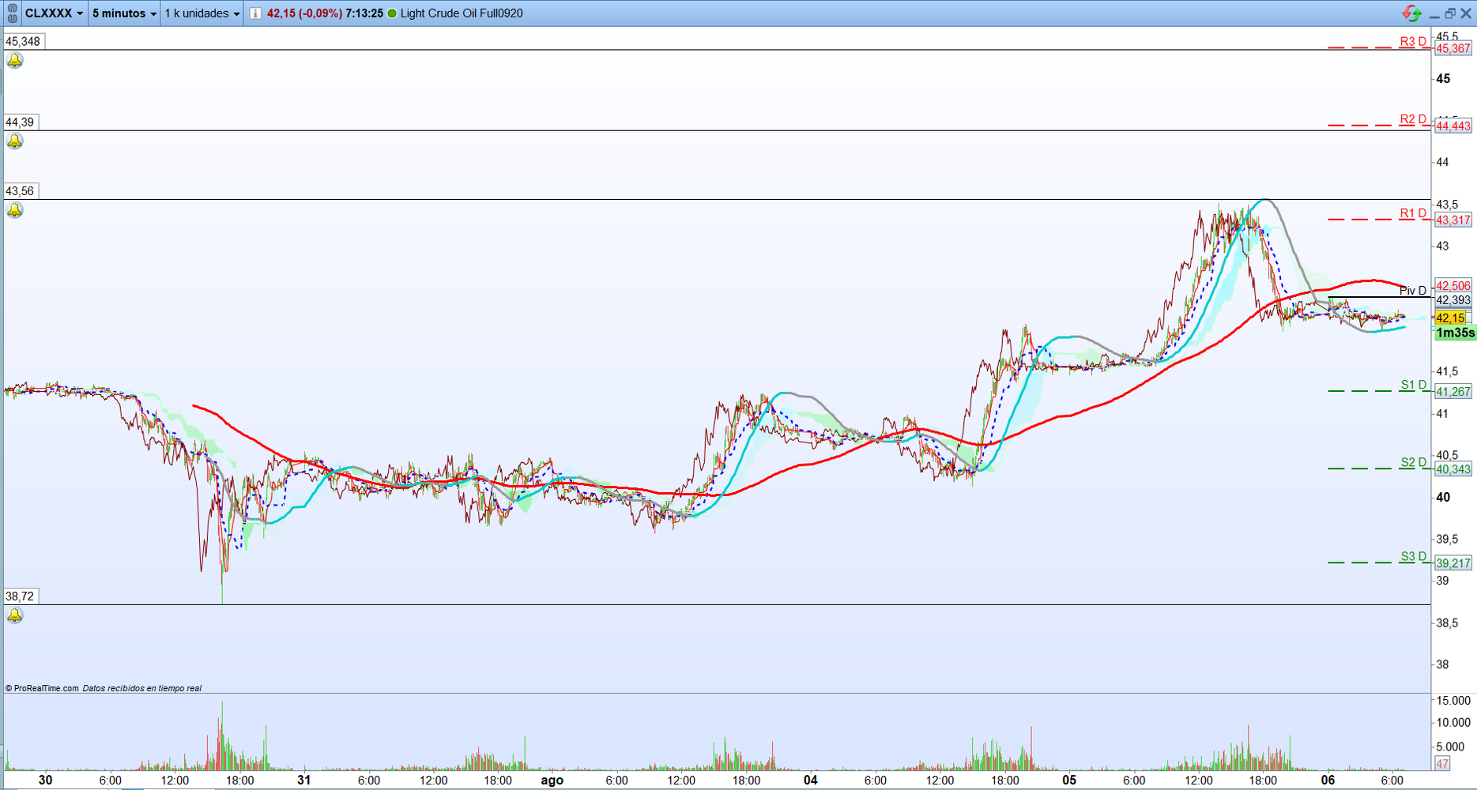Click the R1 D 43,317 price label

pos(1453,220)
